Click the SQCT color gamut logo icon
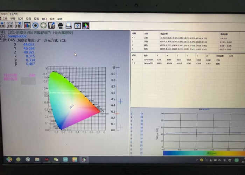 pyautogui.click(x=86, y=26)
